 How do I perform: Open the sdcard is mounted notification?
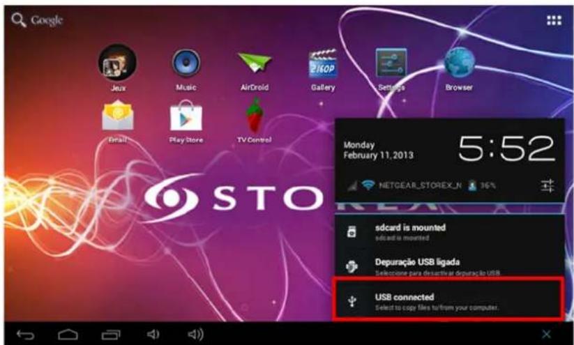450,232
